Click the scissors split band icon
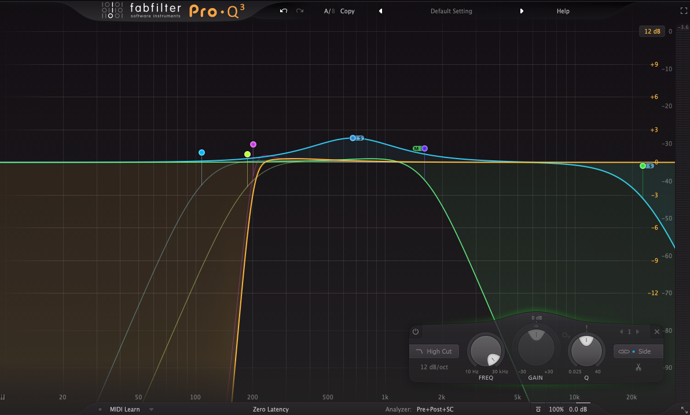The image size is (690, 415). tap(638, 367)
